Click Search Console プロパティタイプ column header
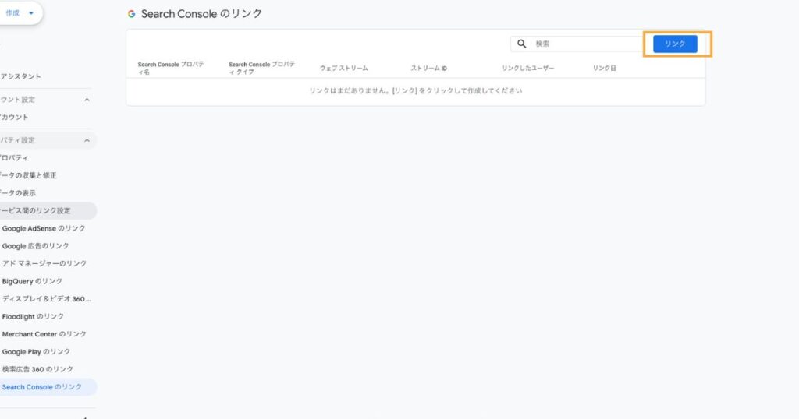This screenshot has width=799, height=419. click(262, 68)
